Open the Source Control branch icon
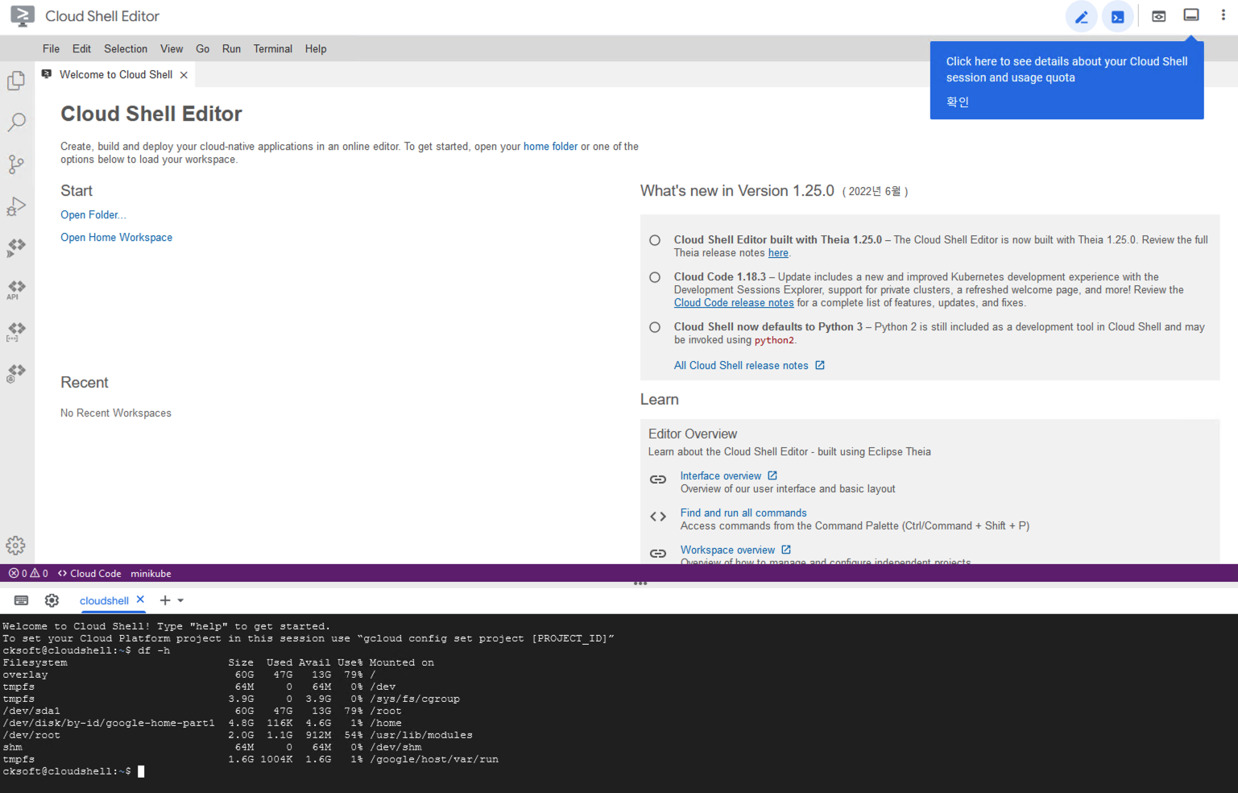1238x793 pixels. coord(16,164)
